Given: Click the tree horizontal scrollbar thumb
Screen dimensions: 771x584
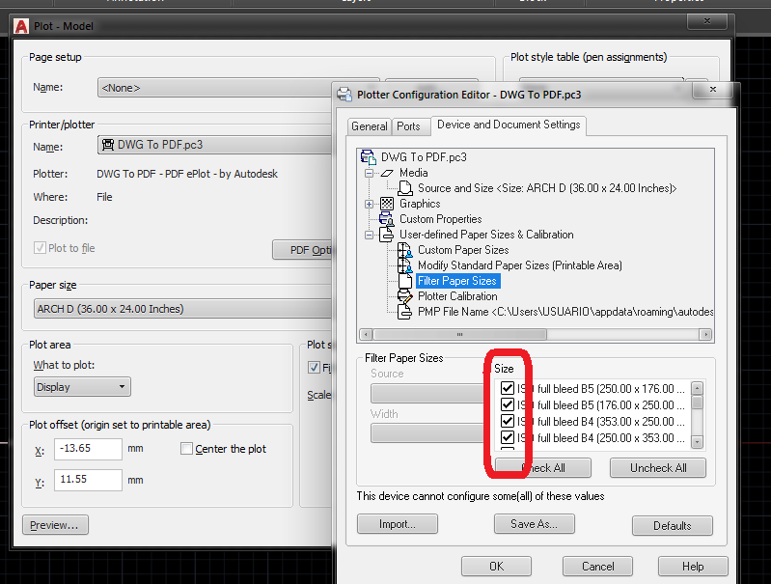Looking at the screenshot, I should coord(459,335).
